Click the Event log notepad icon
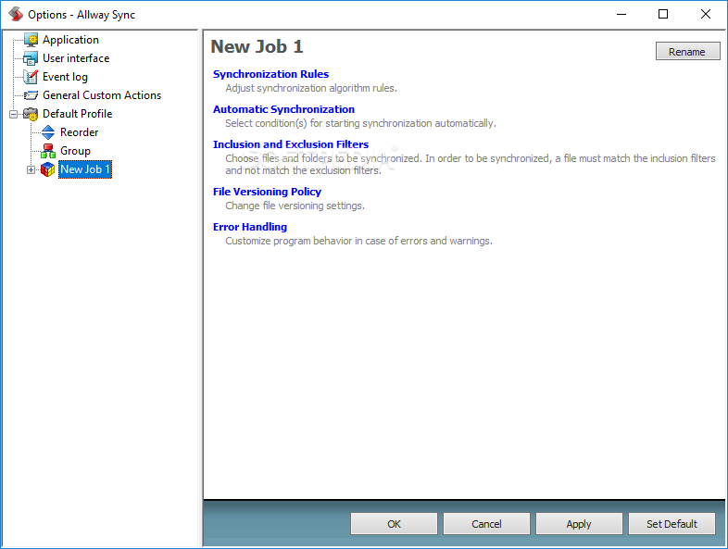The image size is (728, 549). (x=31, y=77)
